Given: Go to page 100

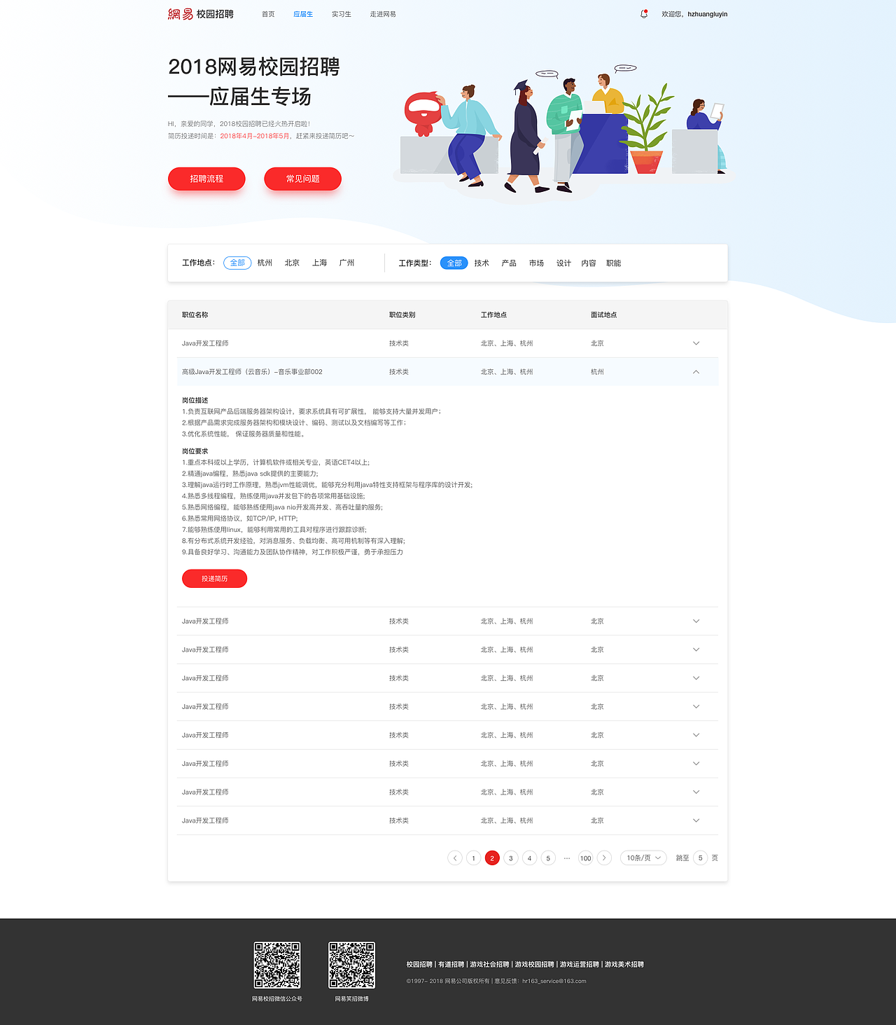Looking at the screenshot, I should (x=586, y=858).
